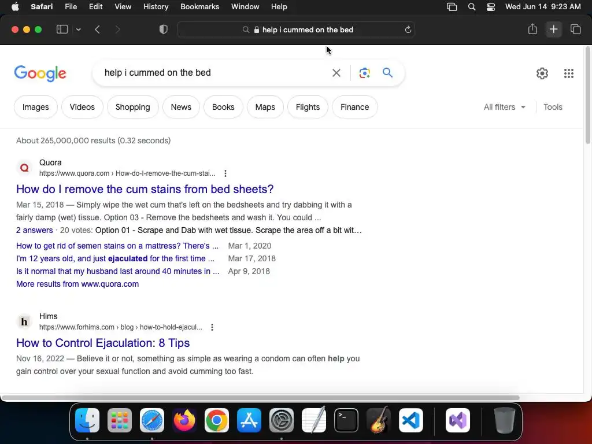Go back to the previous page

(97, 29)
